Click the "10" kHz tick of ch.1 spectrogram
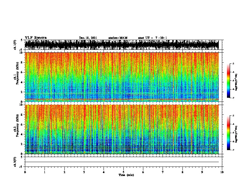 click(x=21, y=53)
